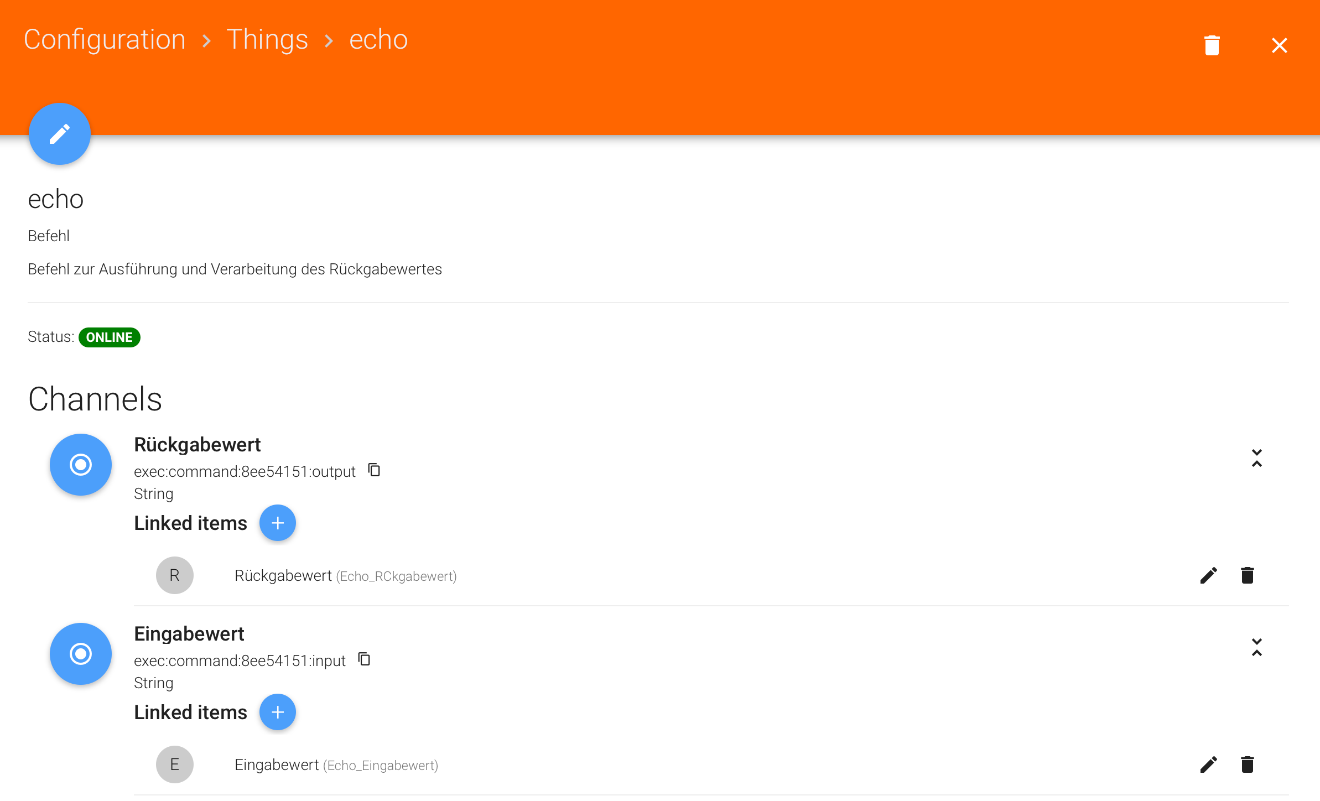Viewport: 1320px width, 801px height.
Task: Delete the echo Thing via header trash icon
Action: pos(1212,45)
